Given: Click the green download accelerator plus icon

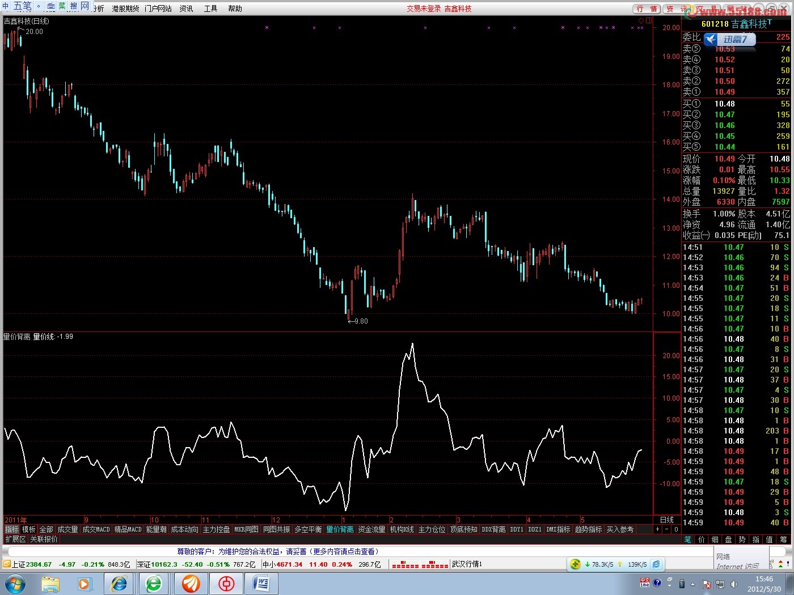Looking at the screenshot, I should 576,564.
